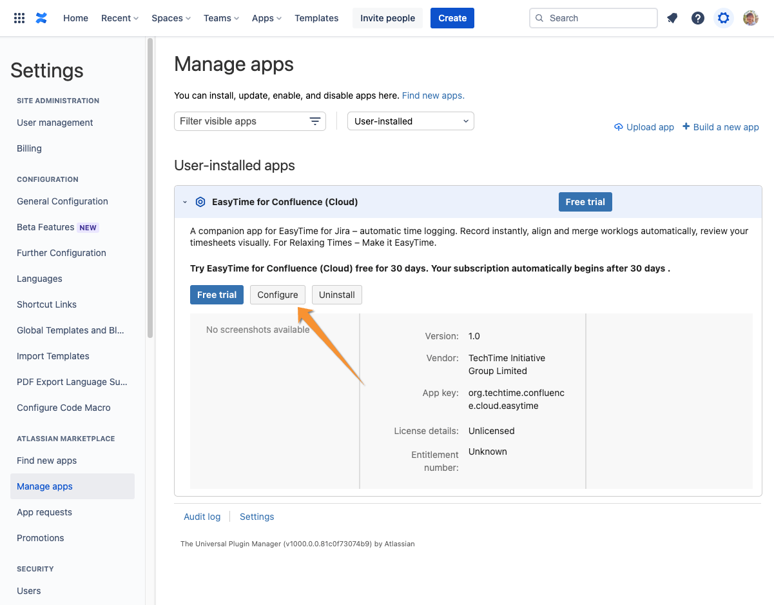Click the 'No screenshots available' text
The image size is (774, 605).
click(x=258, y=330)
